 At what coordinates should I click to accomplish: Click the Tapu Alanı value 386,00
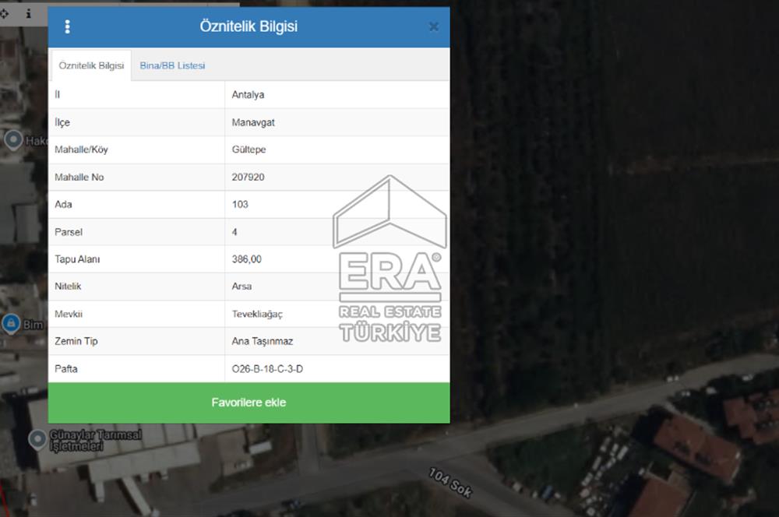point(246,259)
